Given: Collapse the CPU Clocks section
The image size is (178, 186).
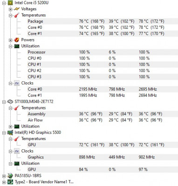Looking at the screenshot, I should (x=10, y=83).
